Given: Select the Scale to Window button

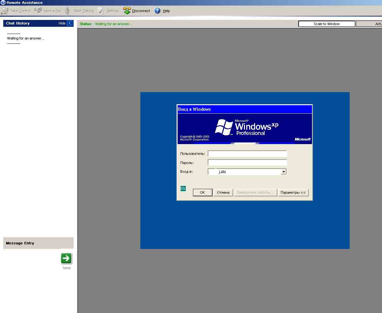Looking at the screenshot, I should (x=327, y=24).
